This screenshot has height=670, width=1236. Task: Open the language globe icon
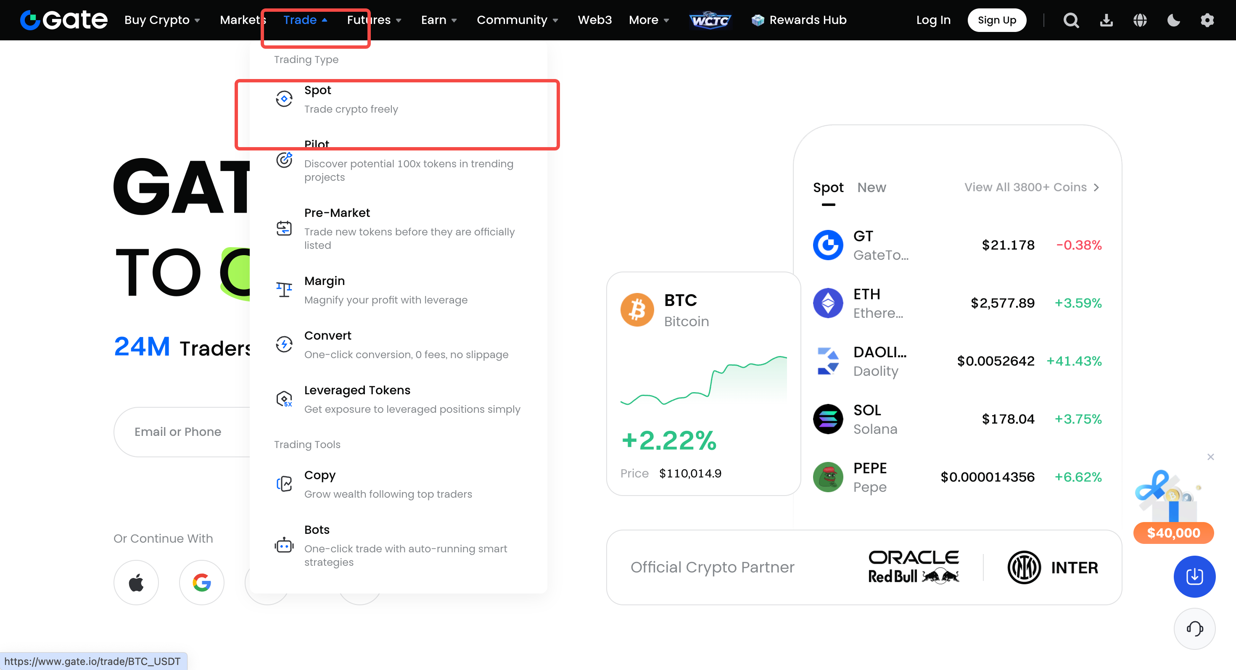(1140, 20)
